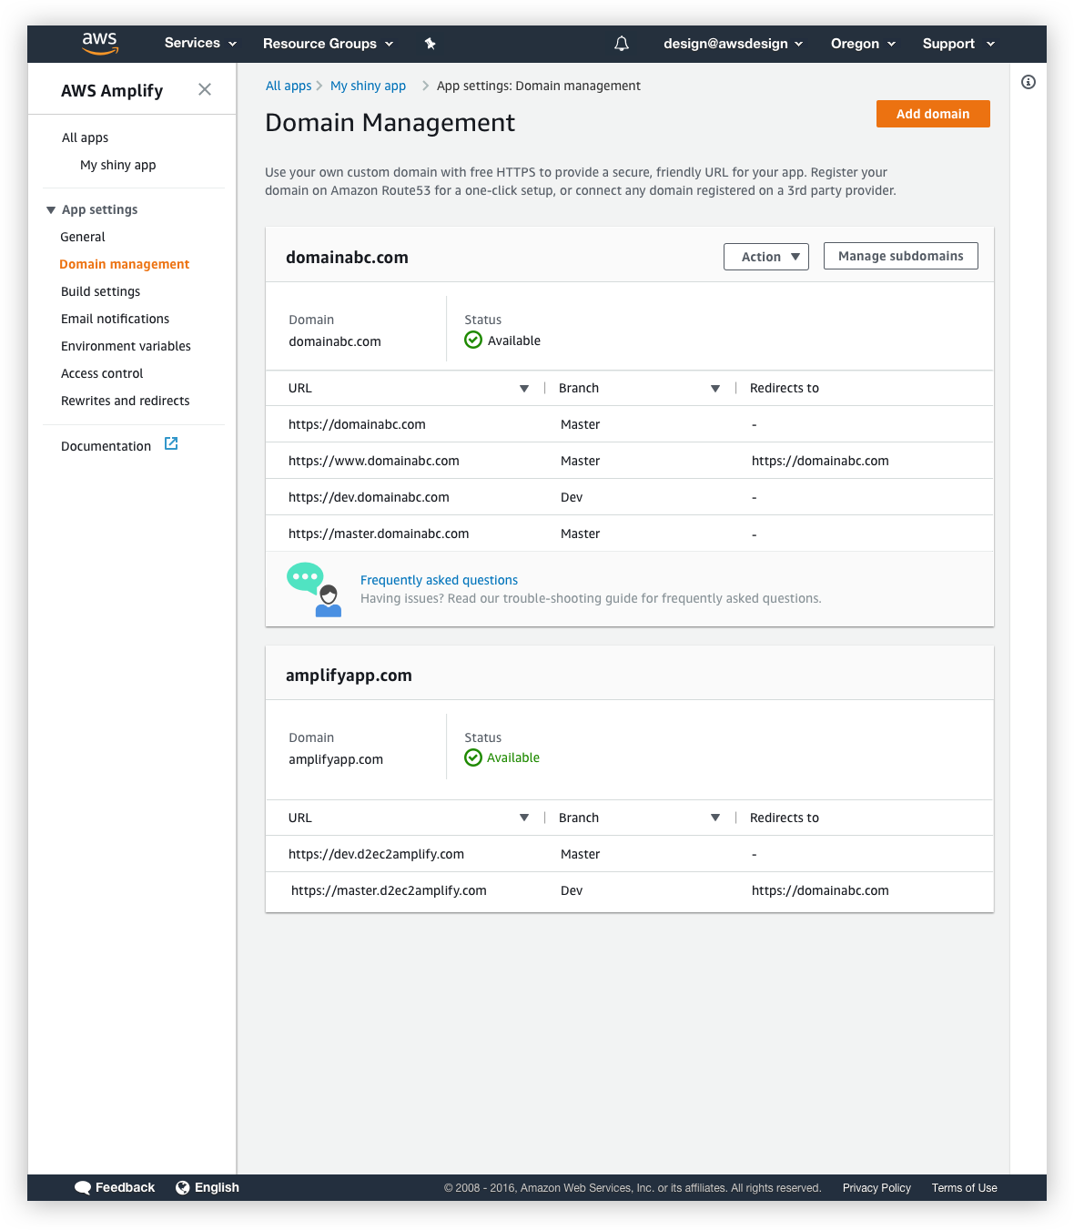Viewport: 1074px width, 1230px height.
Task: Click the domainabc.com Available status checkmark
Action: [473, 340]
